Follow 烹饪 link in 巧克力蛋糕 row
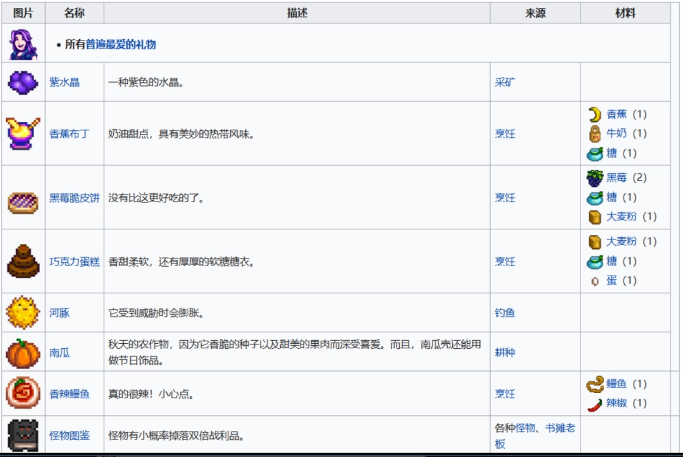Screen dimensions: 683x457 (x=505, y=262)
